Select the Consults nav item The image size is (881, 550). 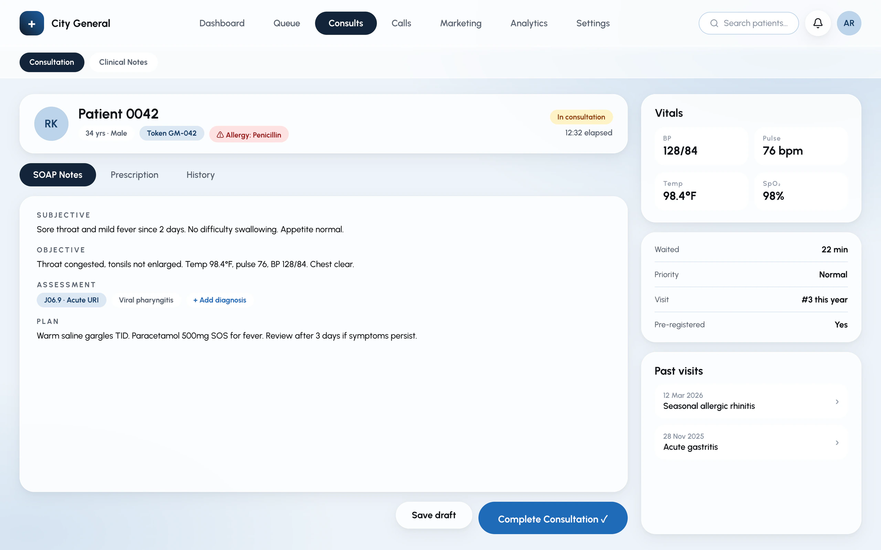click(346, 23)
